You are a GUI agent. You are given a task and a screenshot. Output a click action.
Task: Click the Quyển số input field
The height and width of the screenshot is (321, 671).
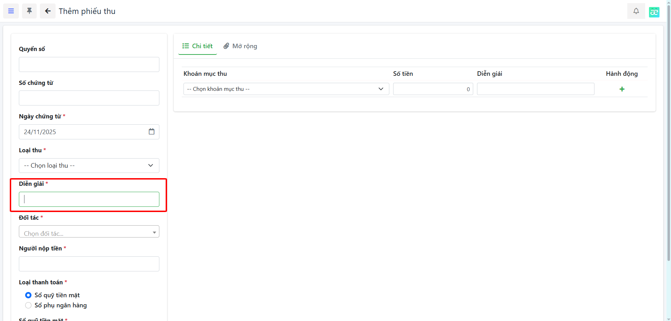coord(89,65)
